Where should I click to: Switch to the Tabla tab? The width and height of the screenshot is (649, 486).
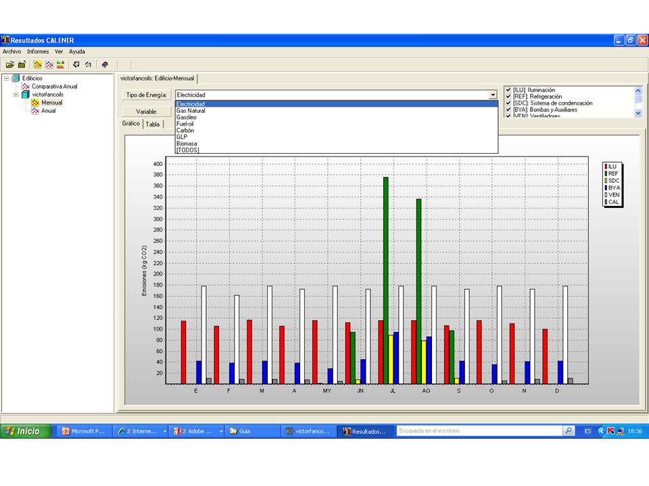tap(153, 124)
